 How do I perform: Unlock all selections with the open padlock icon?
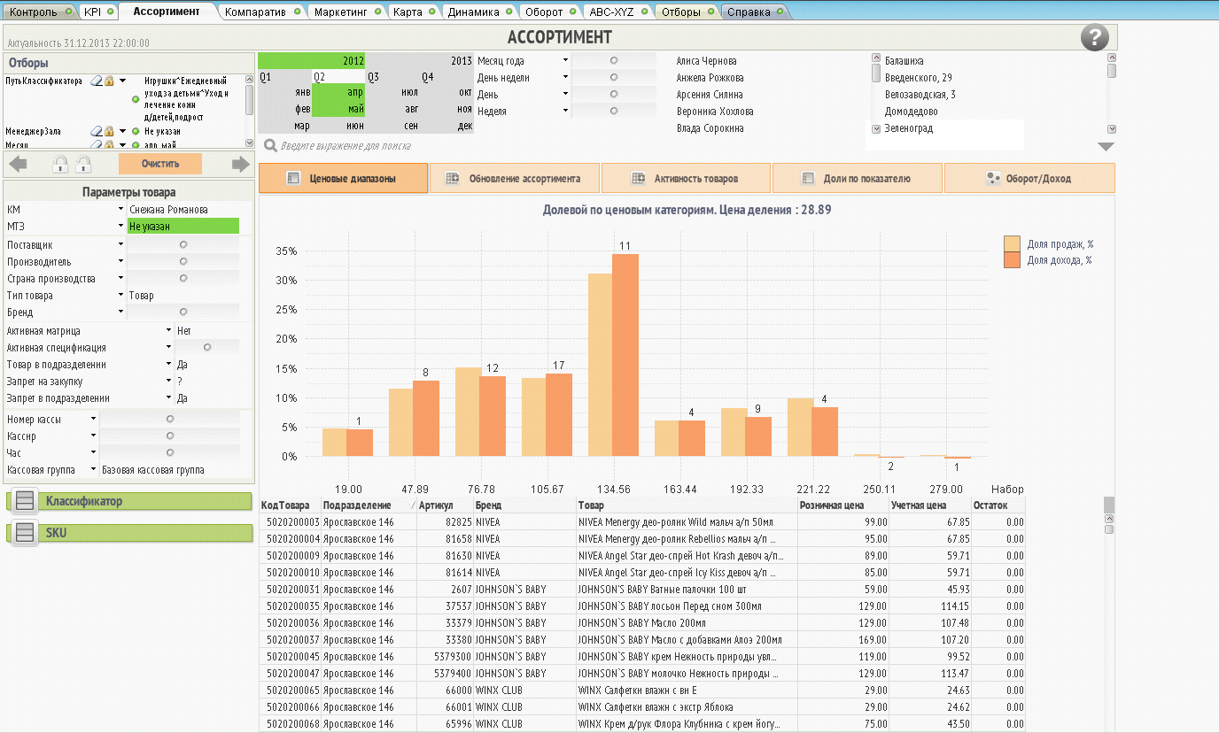[84, 164]
